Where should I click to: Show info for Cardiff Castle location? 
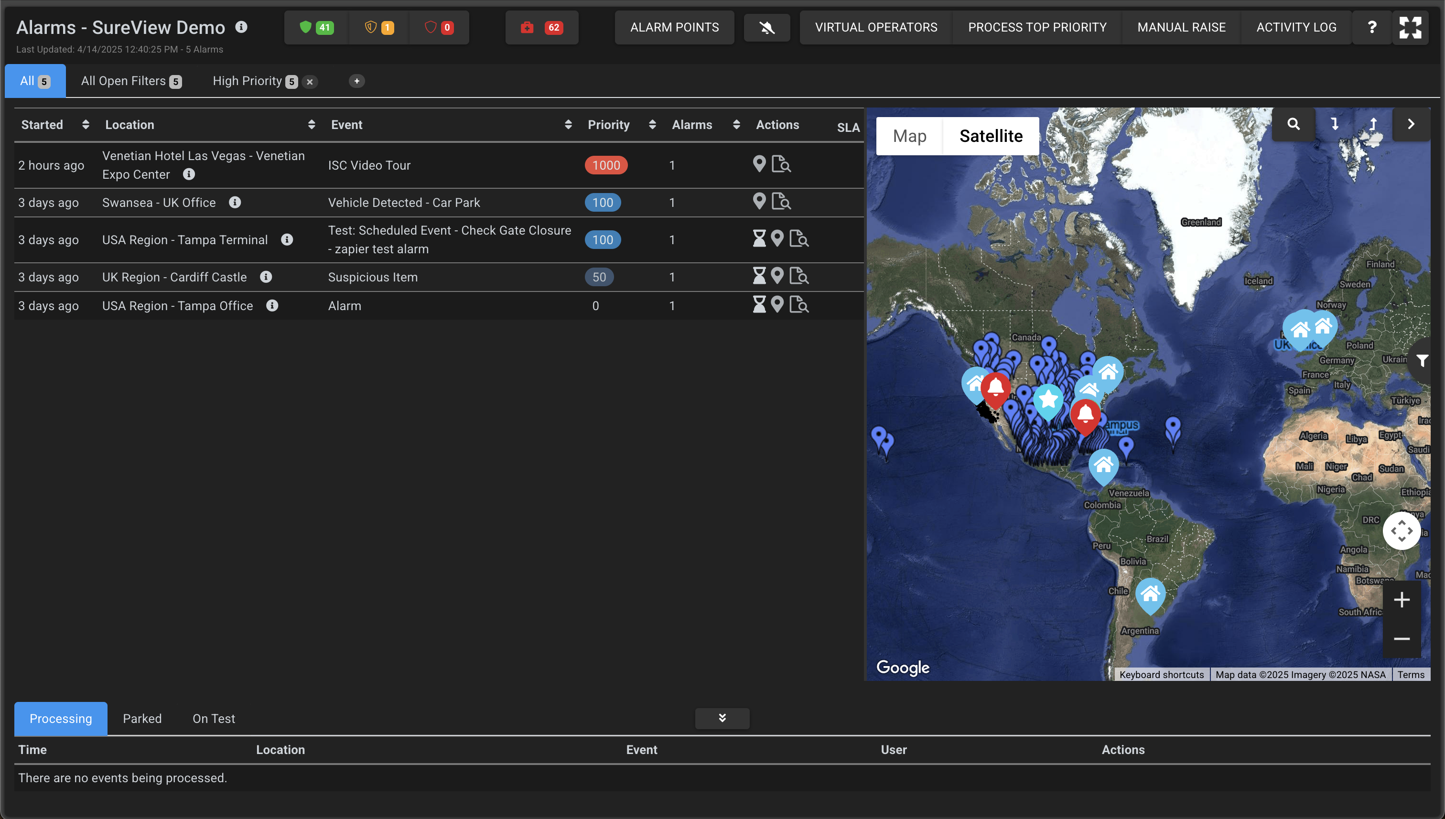click(266, 277)
